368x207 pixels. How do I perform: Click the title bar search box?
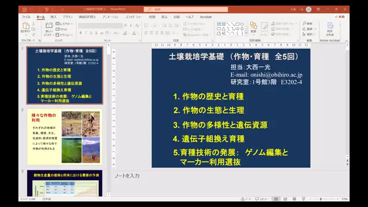(186, 9)
